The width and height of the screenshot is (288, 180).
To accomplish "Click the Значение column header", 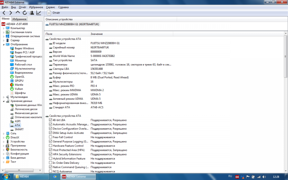I will [96, 34].
